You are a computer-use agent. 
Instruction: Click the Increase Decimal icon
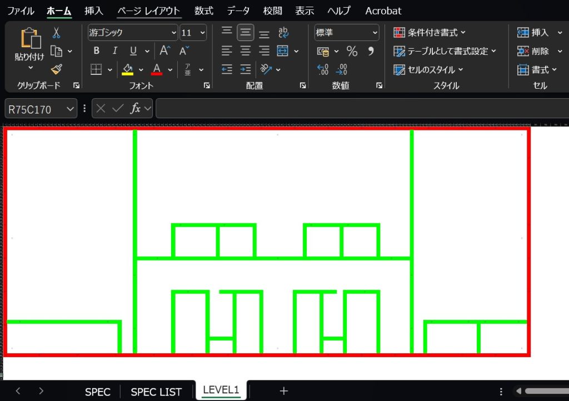(323, 70)
